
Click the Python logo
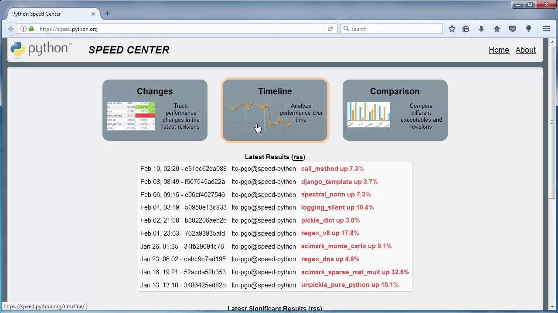(x=41, y=49)
